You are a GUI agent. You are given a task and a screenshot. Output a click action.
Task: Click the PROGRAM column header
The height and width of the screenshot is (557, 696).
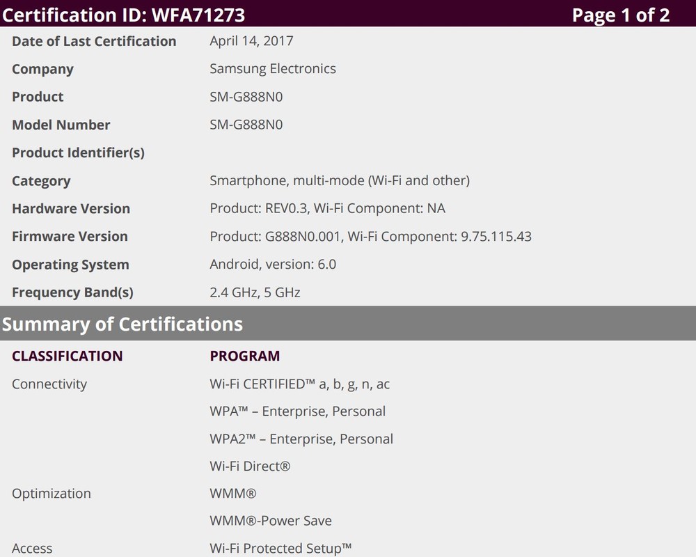point(245,356)
